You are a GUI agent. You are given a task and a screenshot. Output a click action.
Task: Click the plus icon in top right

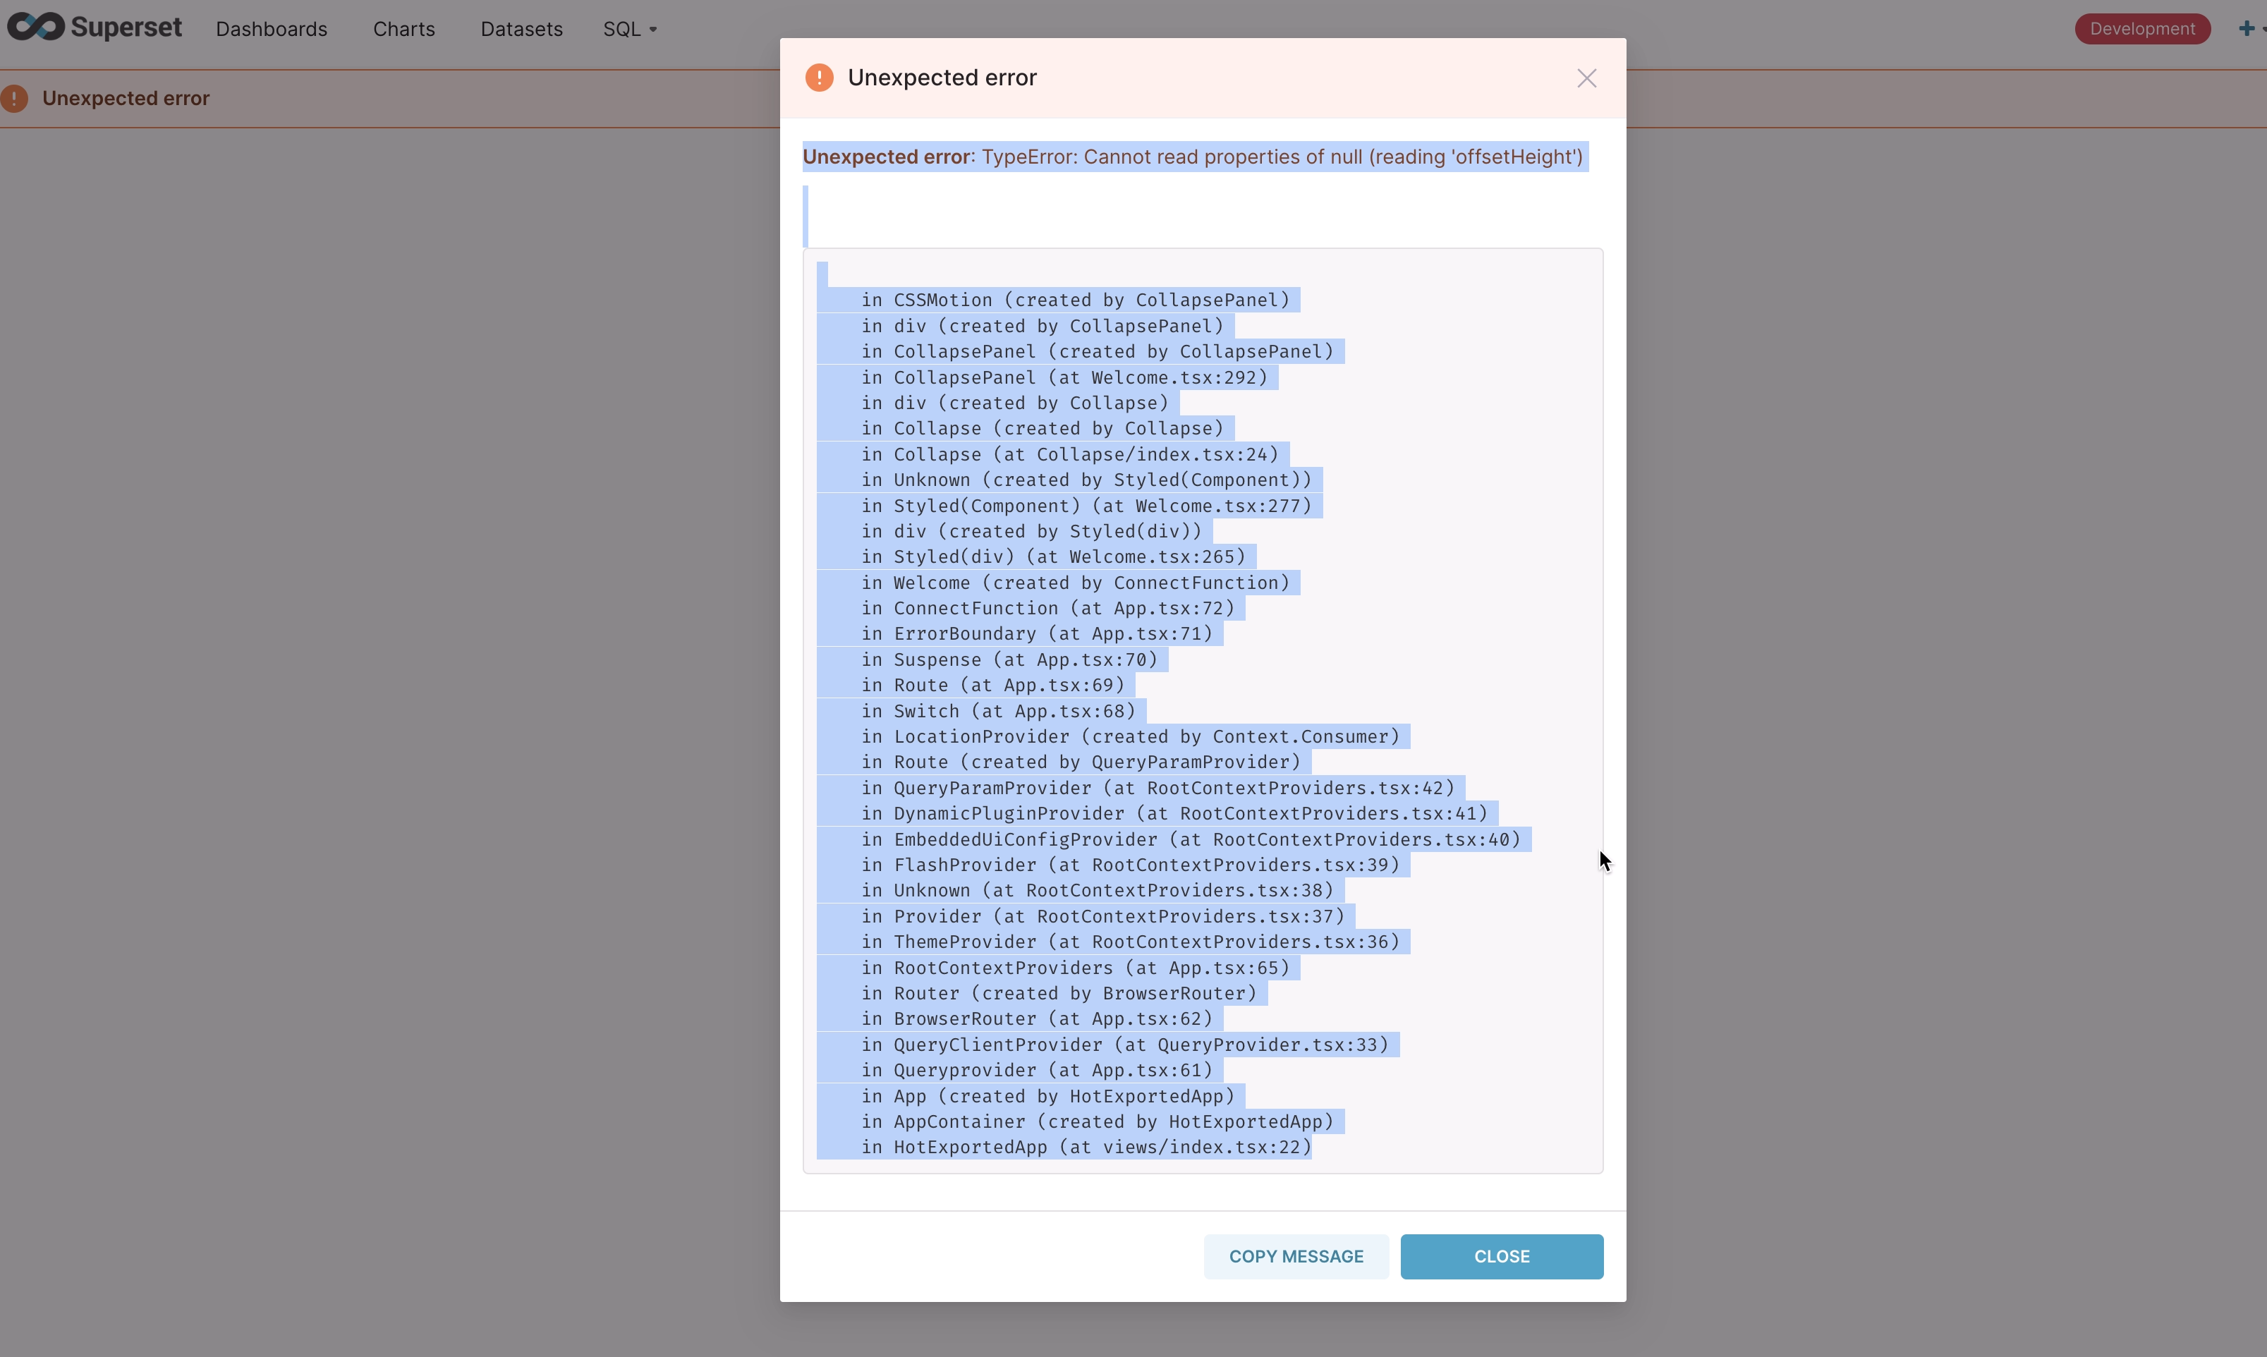click(x=2245, y=28)
